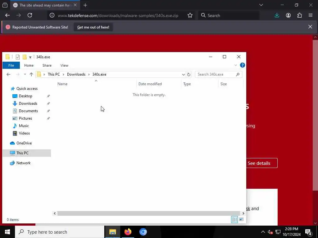This screenshot has height=238, width=318.
Task: Click the horizontal scrollbar in Explorer
Action: [x=149, y=214]
